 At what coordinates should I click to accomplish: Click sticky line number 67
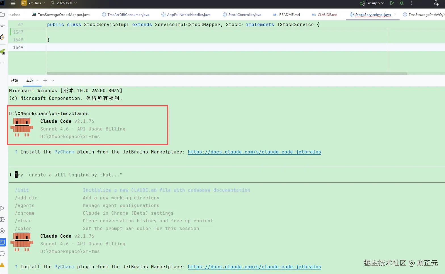(21, 24)
